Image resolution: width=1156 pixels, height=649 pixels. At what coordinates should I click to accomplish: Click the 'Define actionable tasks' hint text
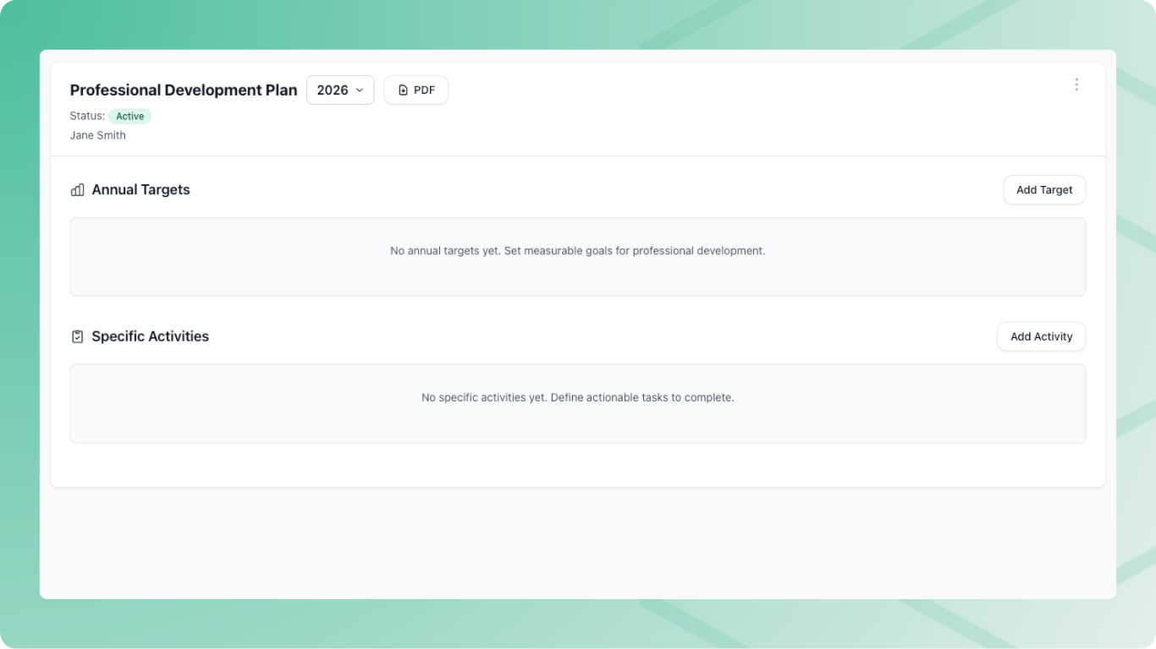[x=641, y=397]
